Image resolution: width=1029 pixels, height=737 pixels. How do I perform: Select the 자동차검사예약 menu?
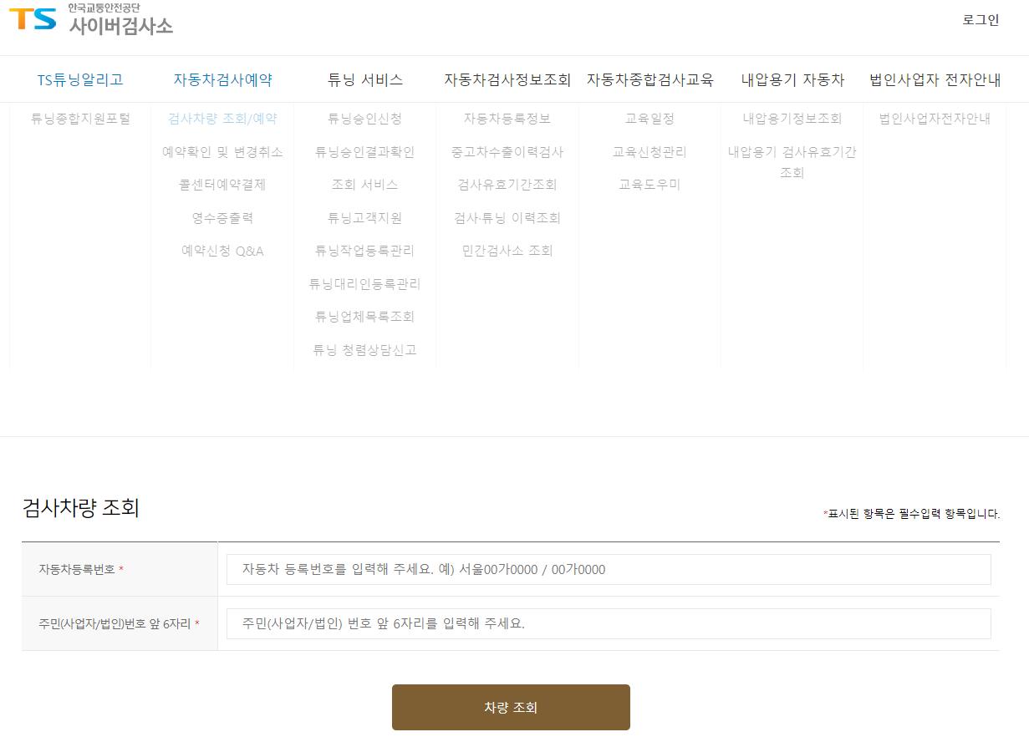[x=222, y=79]
